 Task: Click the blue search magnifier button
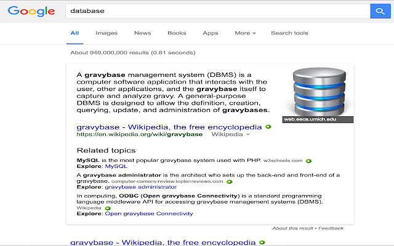380,11
